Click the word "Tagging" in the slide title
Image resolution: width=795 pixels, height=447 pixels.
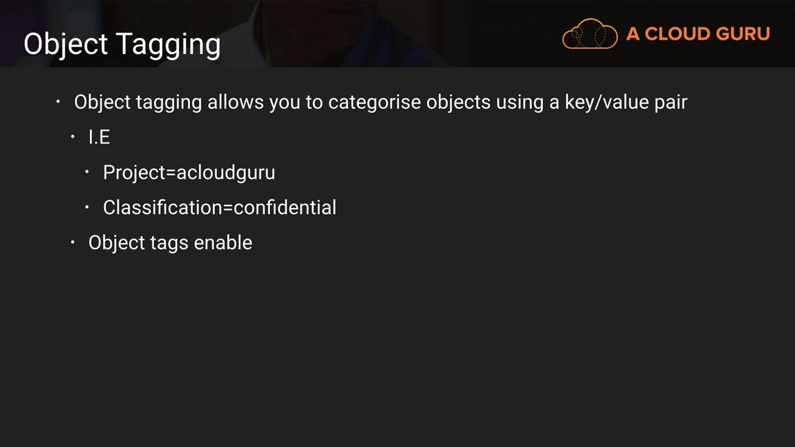click(168, 44)
